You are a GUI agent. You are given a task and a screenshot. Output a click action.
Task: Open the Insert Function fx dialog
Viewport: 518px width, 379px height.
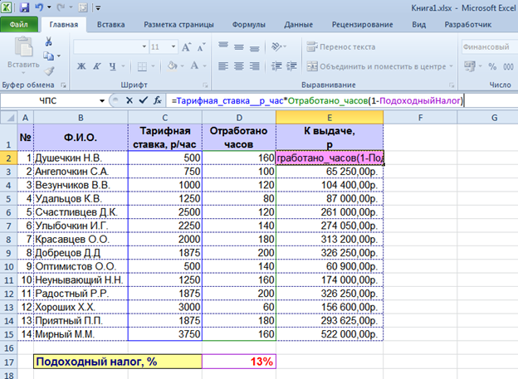158,100
